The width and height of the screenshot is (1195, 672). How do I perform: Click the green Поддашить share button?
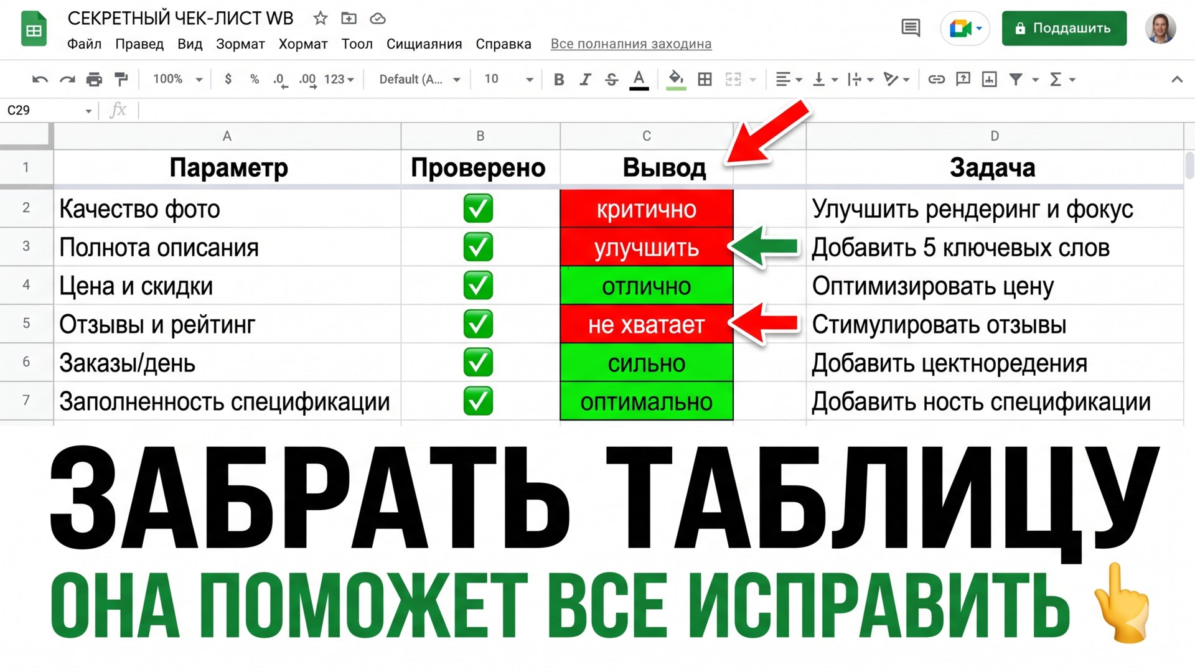pyautogui.click(x=1064, y=28)
